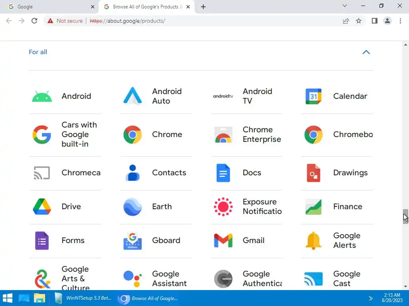
Task: Open the Google Assistant icon
Action: point(133,279)
